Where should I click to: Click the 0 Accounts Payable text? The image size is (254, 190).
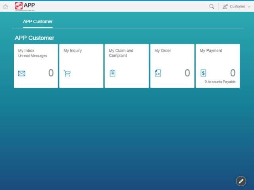(220, 82)
